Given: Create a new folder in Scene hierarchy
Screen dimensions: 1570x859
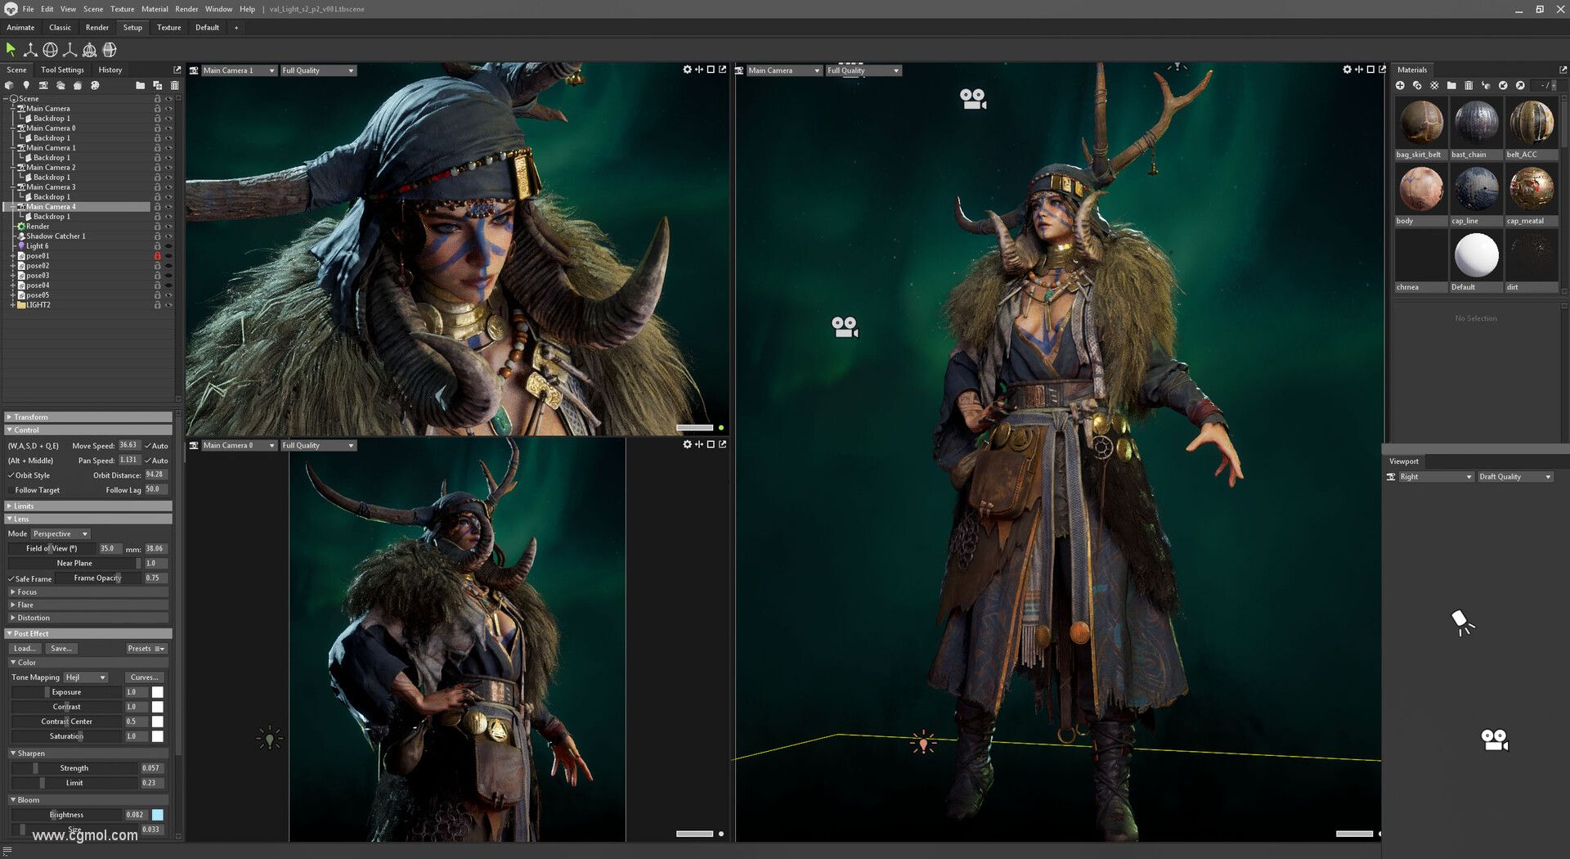Looking at the screenshot, I should pos(140,85).
